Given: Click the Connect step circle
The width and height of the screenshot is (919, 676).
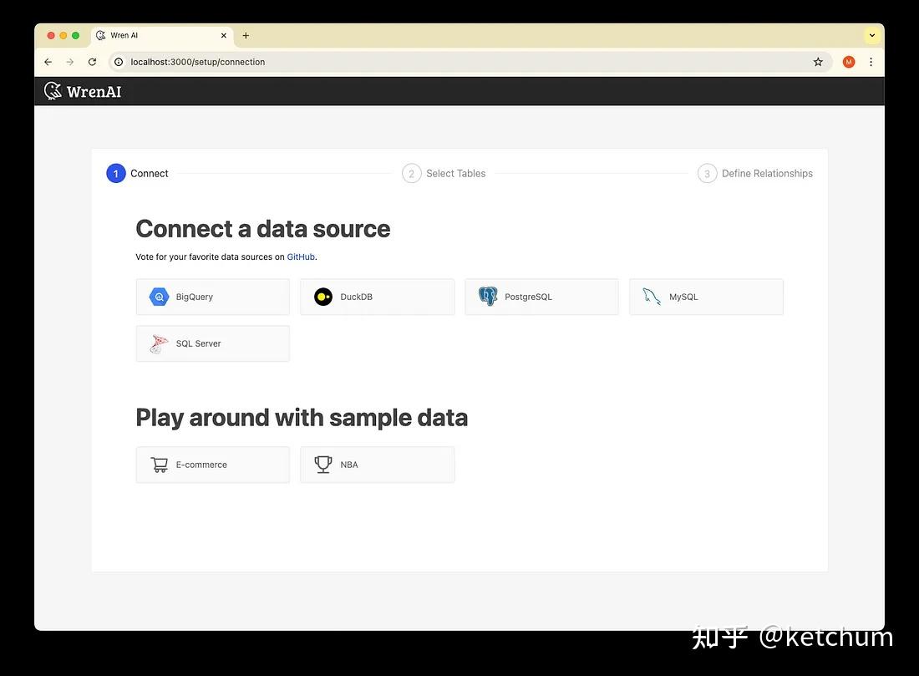Looking at the screenshot, I should (x=115, y=173).
